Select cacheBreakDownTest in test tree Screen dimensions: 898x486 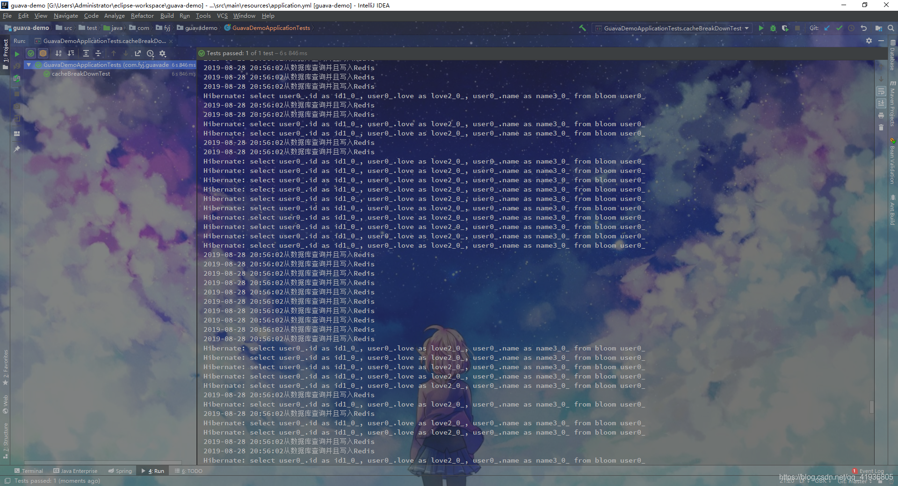coord(80,74)
